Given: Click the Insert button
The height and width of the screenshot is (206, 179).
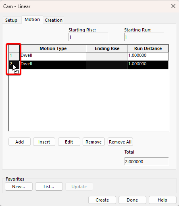Looking at the screenshot, I should (44, 142).
